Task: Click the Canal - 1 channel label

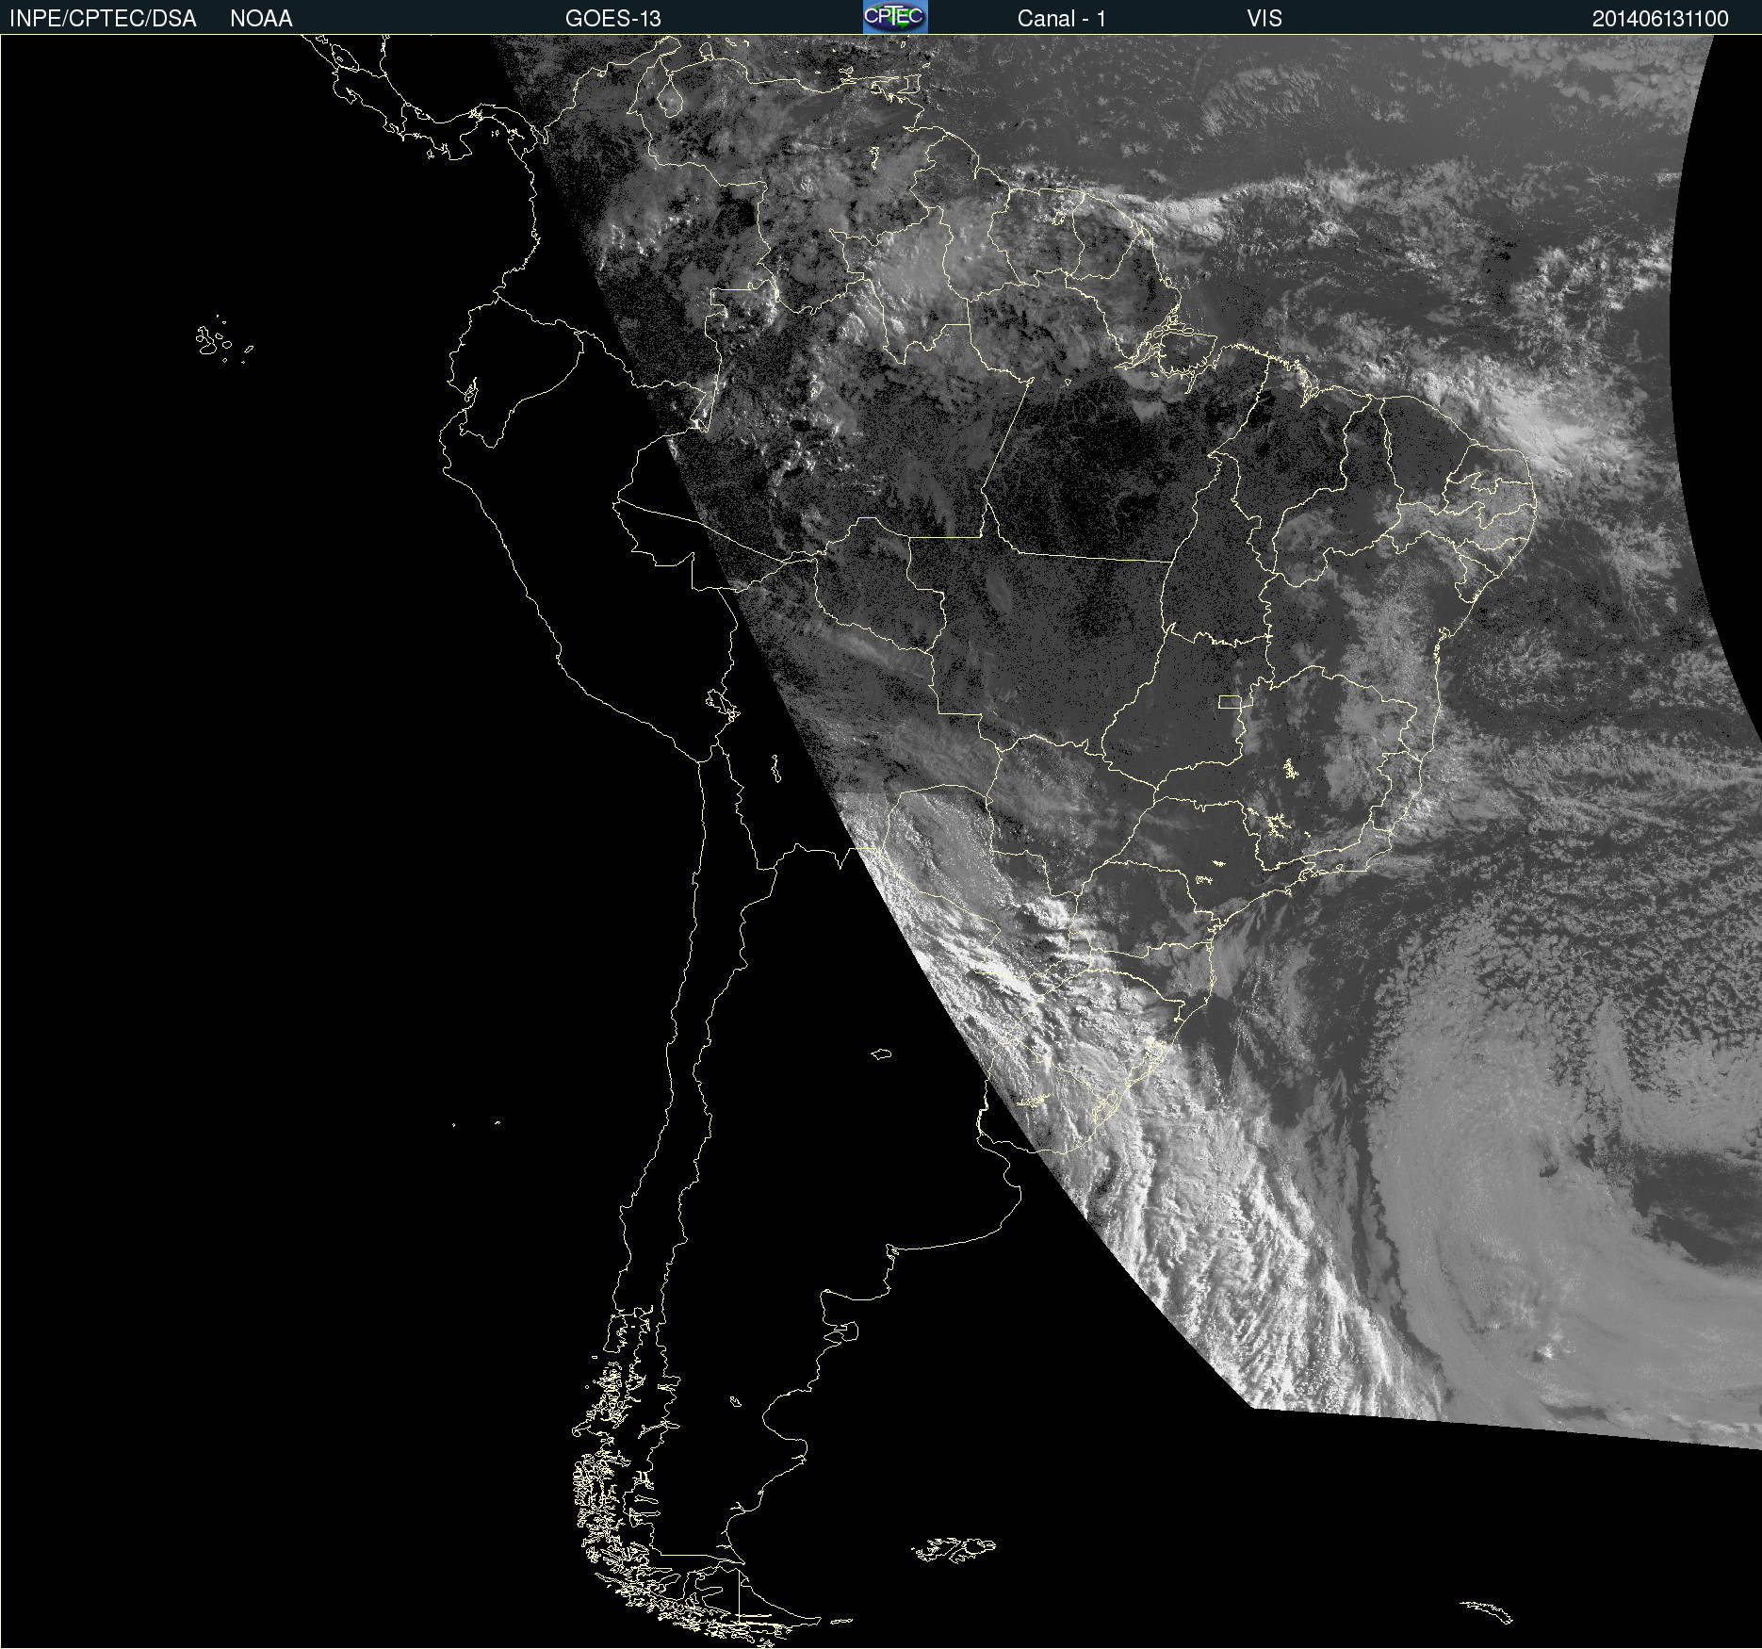Action: click(x=1062, y=19)
